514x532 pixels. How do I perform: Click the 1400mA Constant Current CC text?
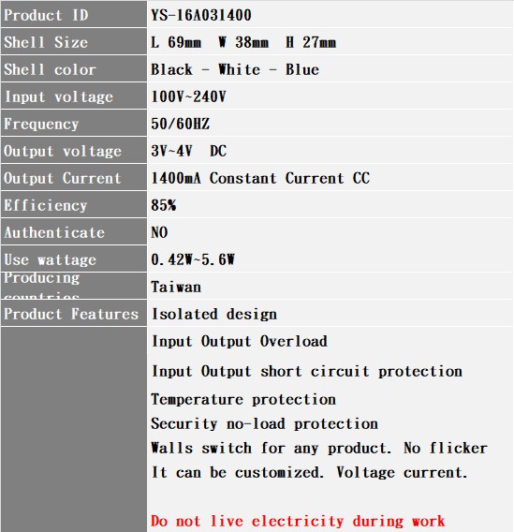click(x=260, y=178)
